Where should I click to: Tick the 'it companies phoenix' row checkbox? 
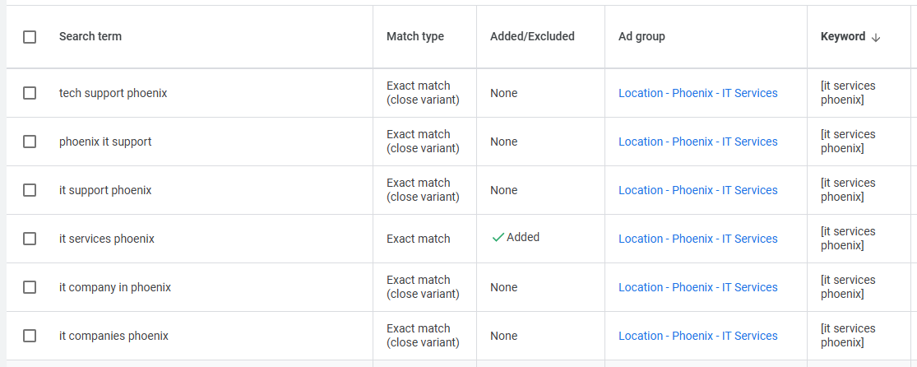tap(30, 336)
